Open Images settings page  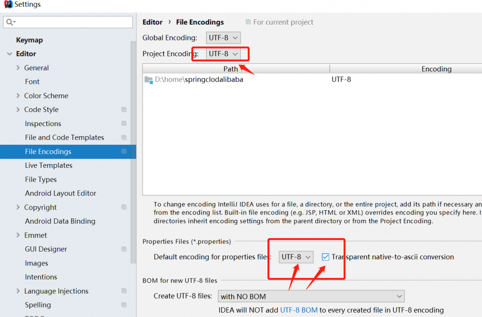coord(37,263)
